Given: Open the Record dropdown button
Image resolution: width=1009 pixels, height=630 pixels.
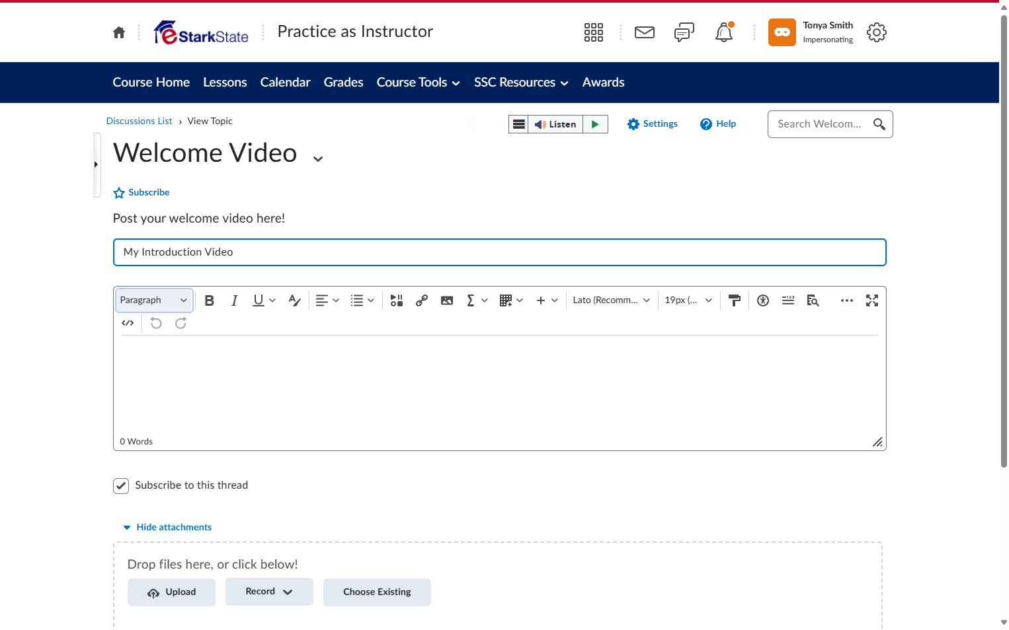Looking at the screenshot, I should pyautogui.click(x=269, y=592).
